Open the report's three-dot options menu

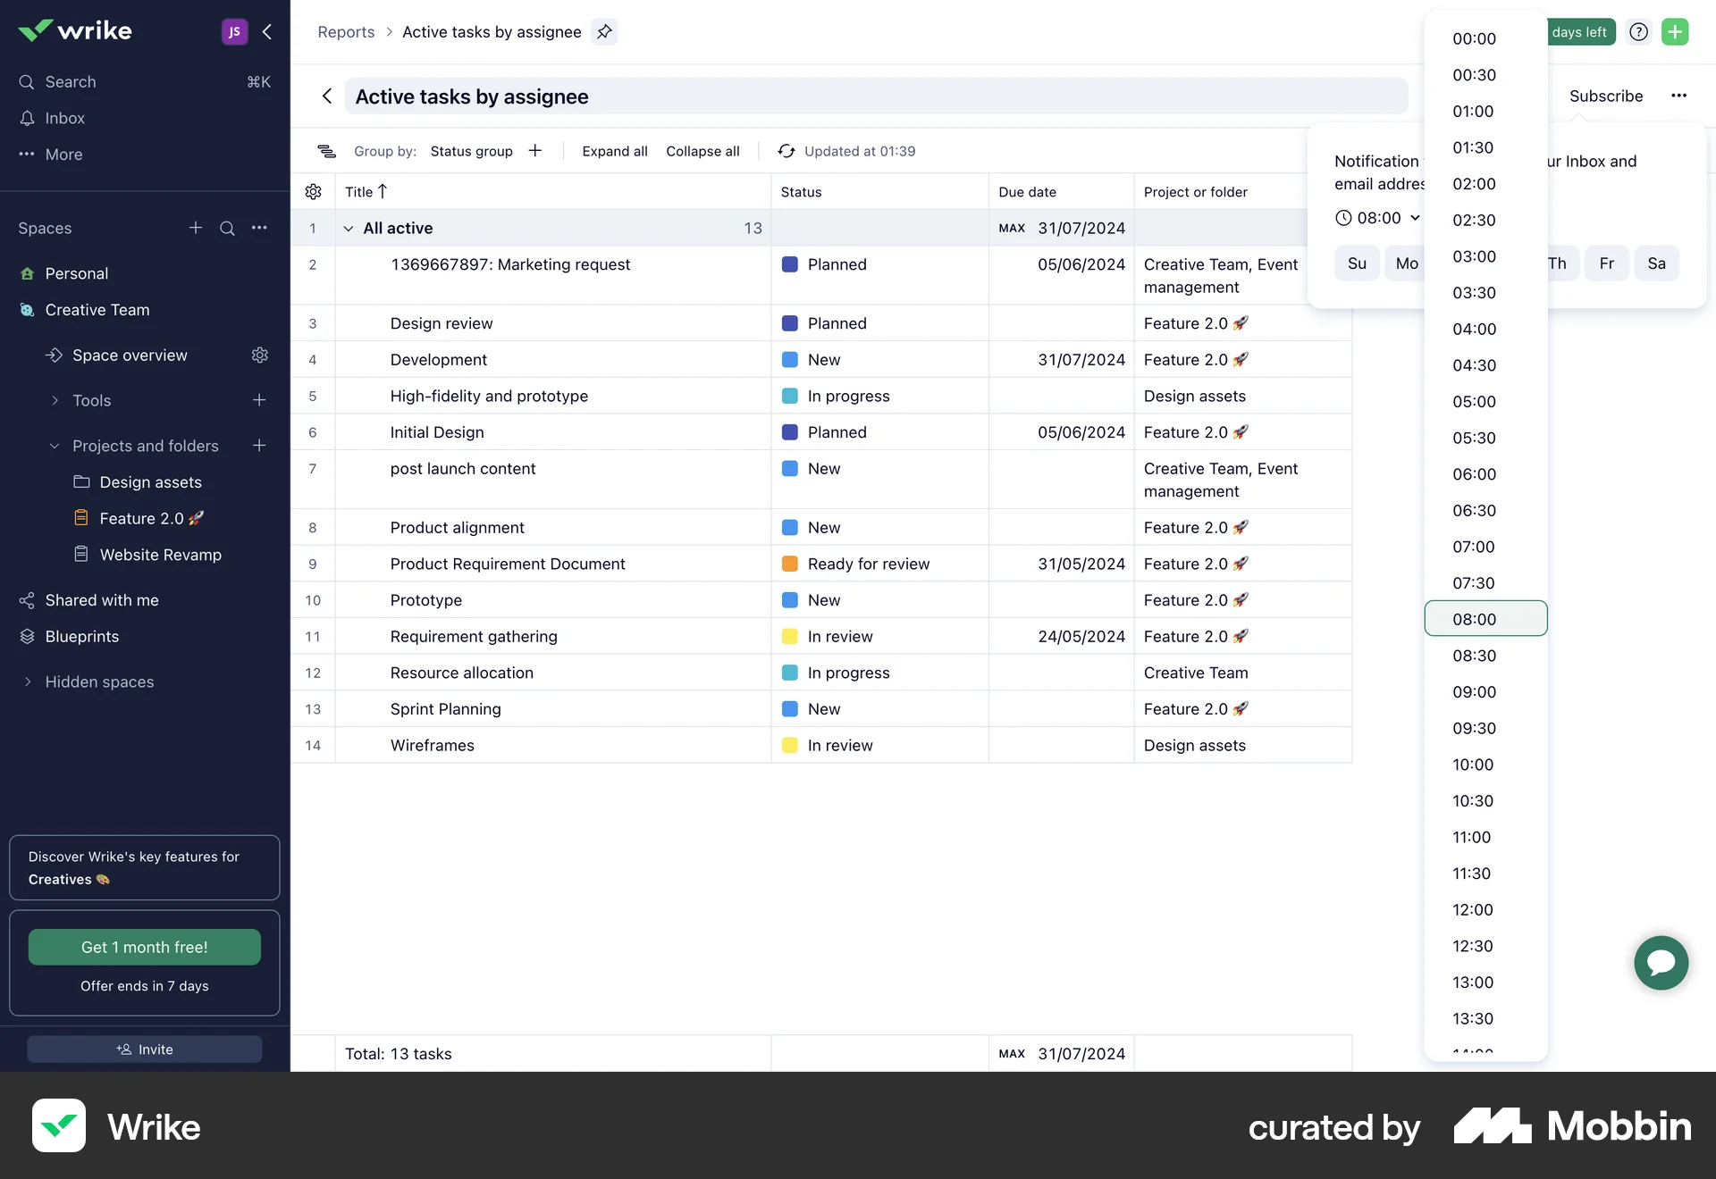(1679, 96)
